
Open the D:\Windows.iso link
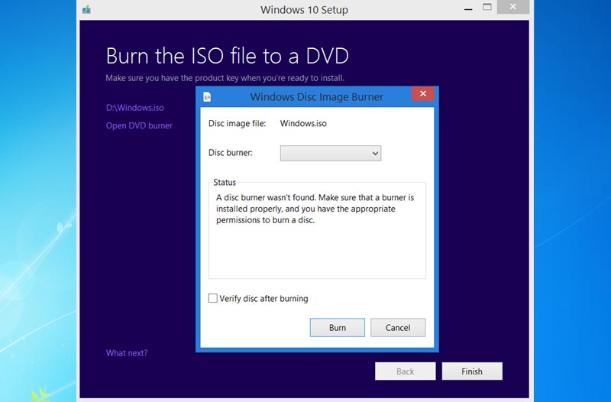pyautogui.click(x=135, y=108)
